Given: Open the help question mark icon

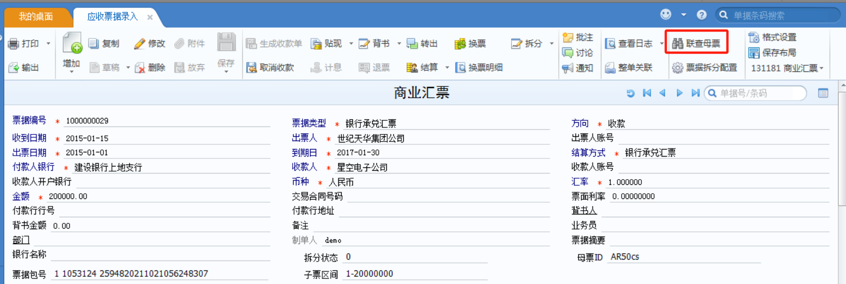Looking at the screenshot, I should pyautogui.click(x=702, y=15).
